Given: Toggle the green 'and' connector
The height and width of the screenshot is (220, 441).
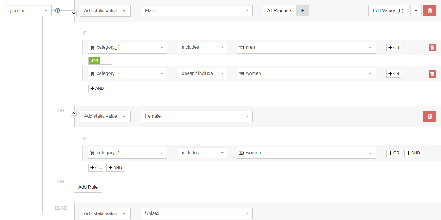Looking at the screenshot, I should [x=94, y=60].
